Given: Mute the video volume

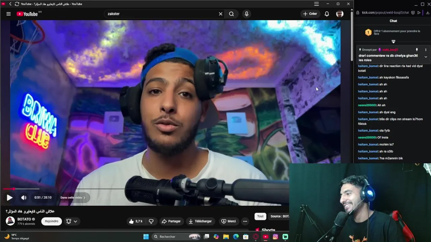Looking at the screenshot, I should 24,198.
